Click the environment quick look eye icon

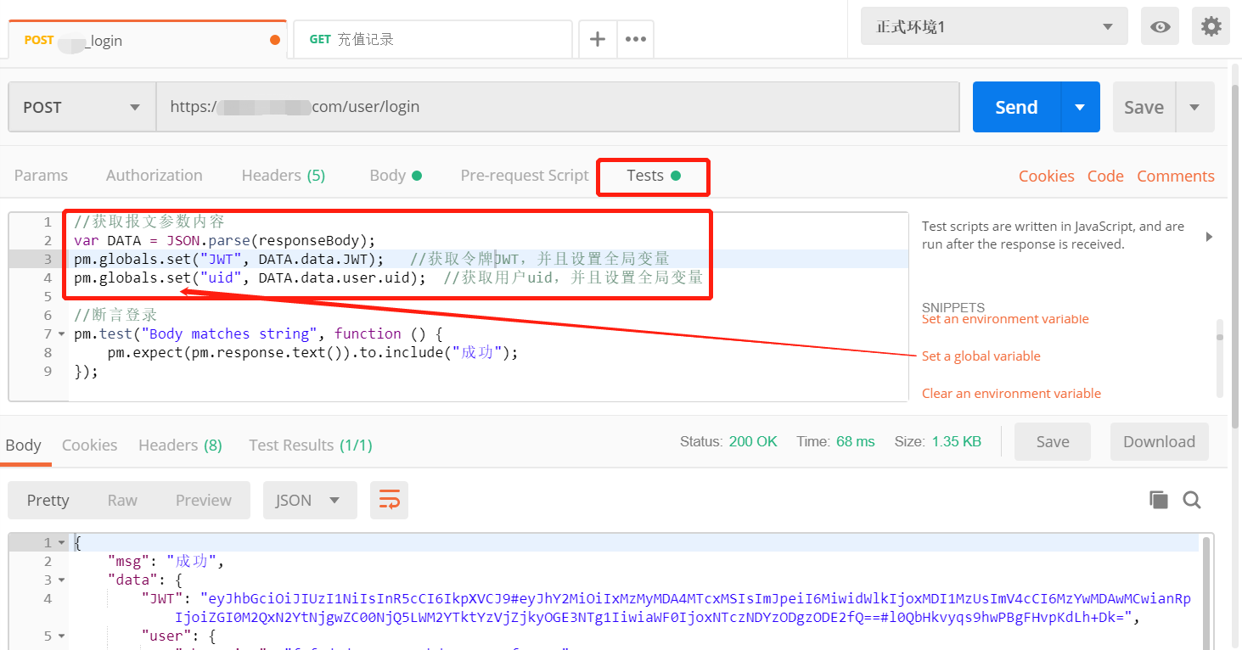point(1161,27)
